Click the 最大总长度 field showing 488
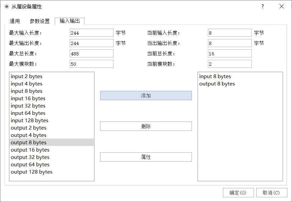 click(x=91, y=54)
